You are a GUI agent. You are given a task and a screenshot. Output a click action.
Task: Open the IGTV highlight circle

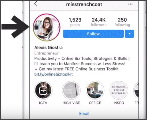tap(43, 90)
